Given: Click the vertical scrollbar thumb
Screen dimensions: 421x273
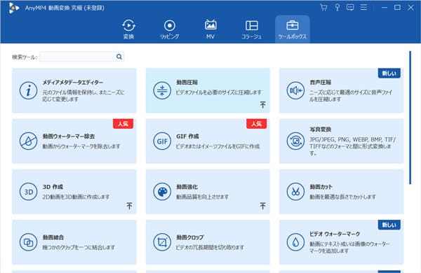Looking at the screenshot, I should [410, 118].
